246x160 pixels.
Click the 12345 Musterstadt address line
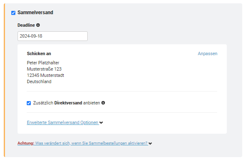[x=46, y=75]
